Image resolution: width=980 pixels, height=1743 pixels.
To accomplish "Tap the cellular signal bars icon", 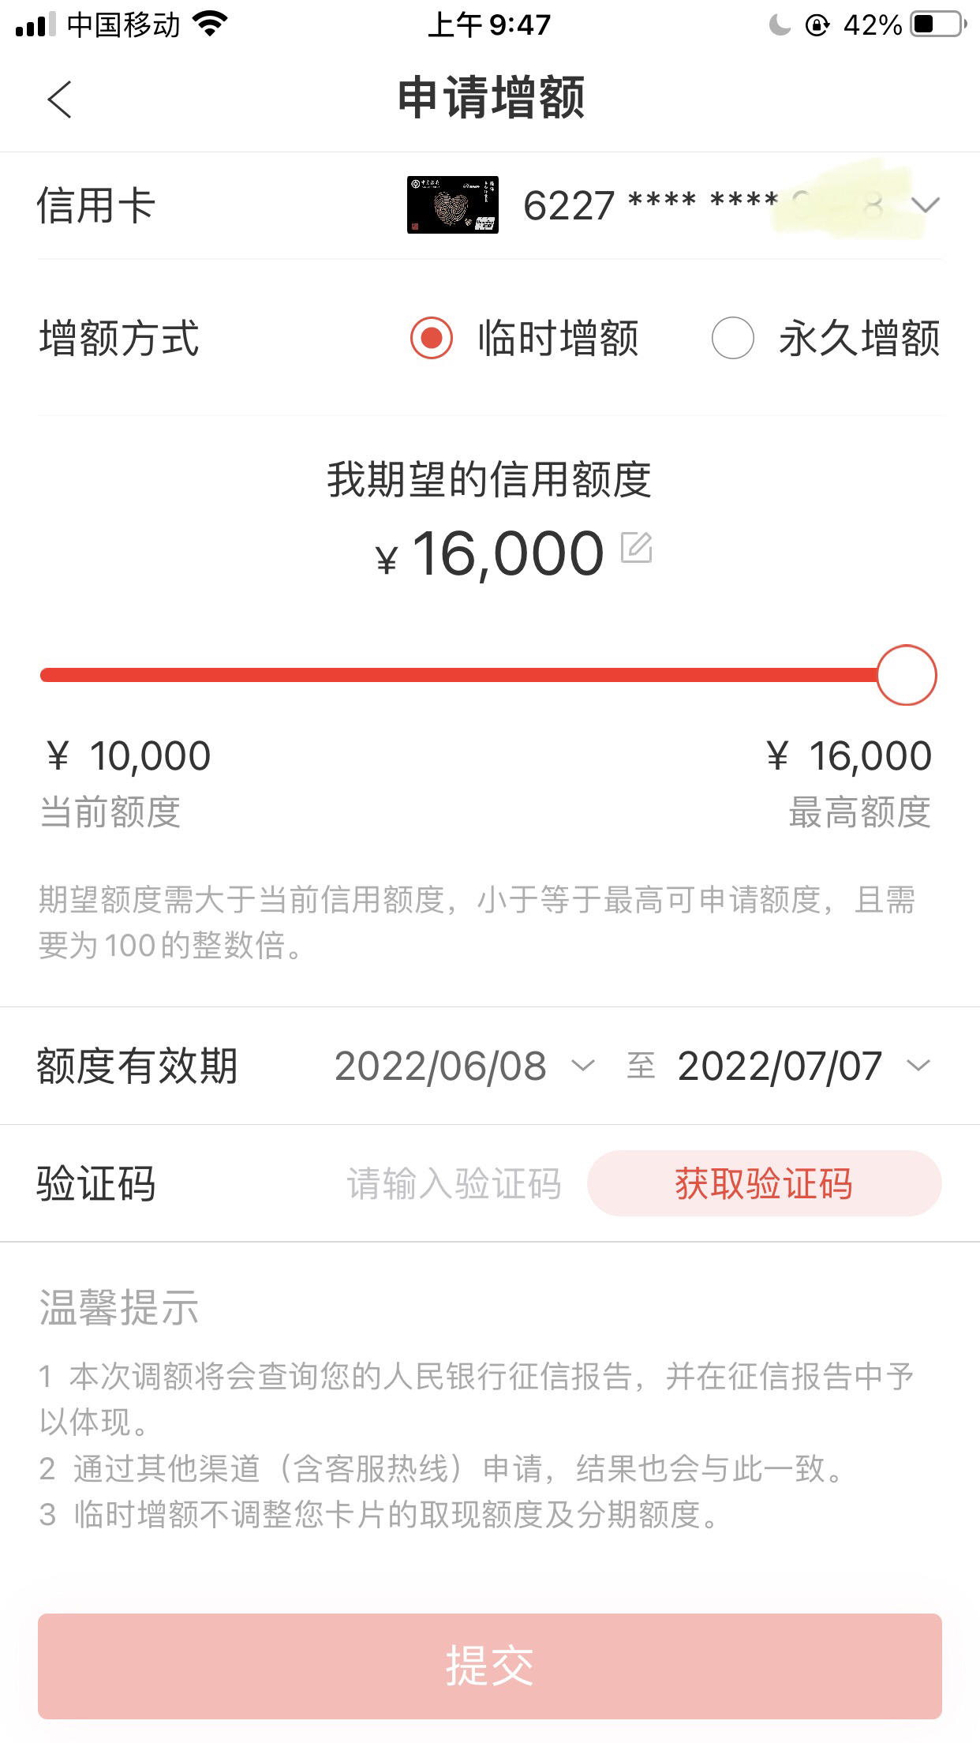I will 36,25.
